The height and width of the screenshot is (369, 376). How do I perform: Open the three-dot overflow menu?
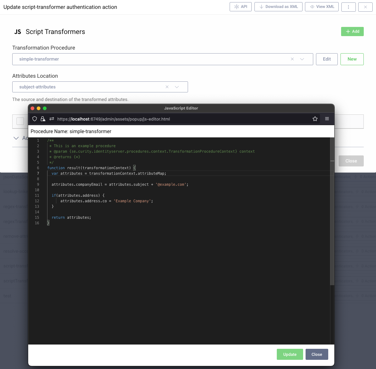(348, 6)
